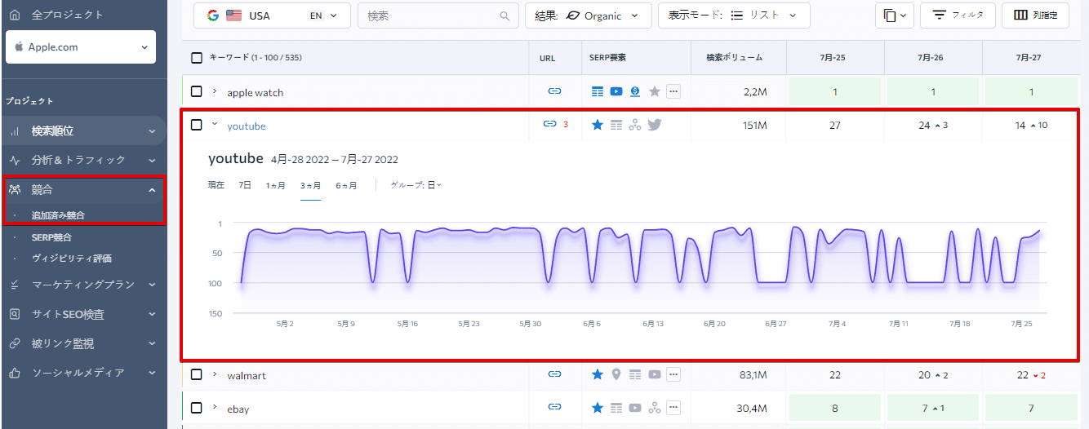Select the 7日 chart range tab

point(245,185)
